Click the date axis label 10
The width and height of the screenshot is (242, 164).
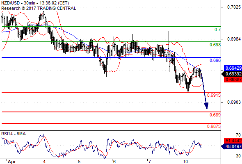pos(185,162)
